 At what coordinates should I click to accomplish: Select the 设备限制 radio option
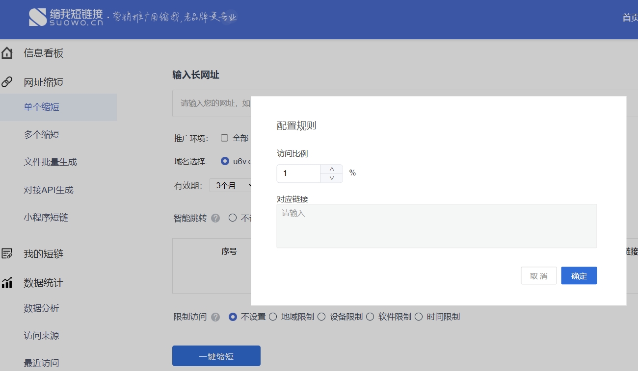[x=321, y=317]
